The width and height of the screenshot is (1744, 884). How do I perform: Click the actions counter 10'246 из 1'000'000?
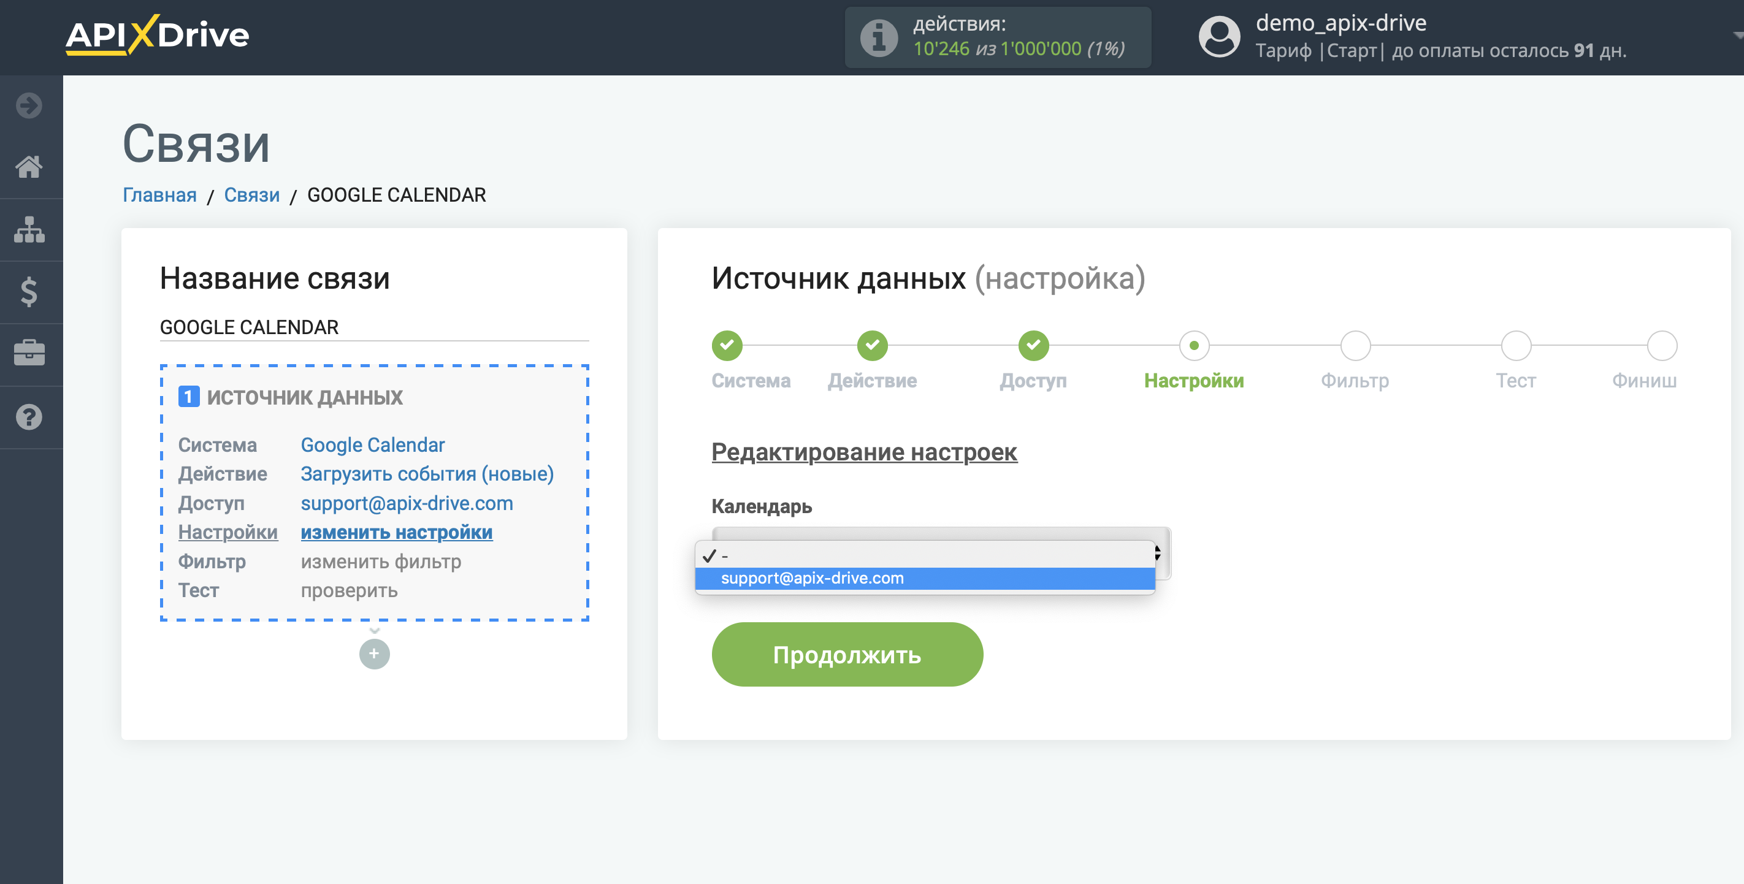(x=1019, y=48)
